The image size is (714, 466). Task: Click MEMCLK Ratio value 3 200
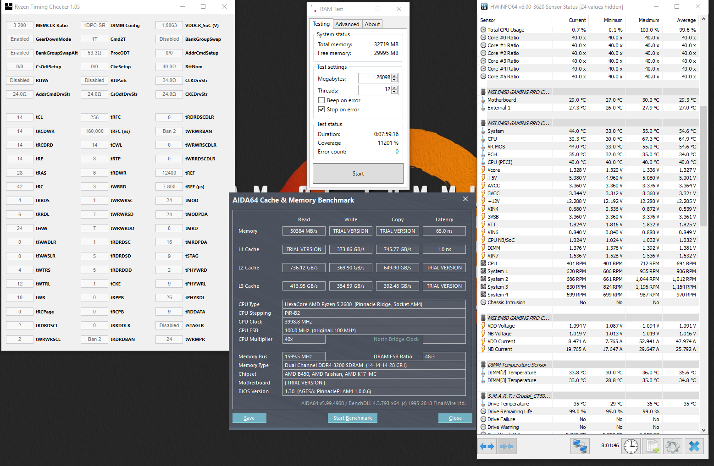click(20, 26)
